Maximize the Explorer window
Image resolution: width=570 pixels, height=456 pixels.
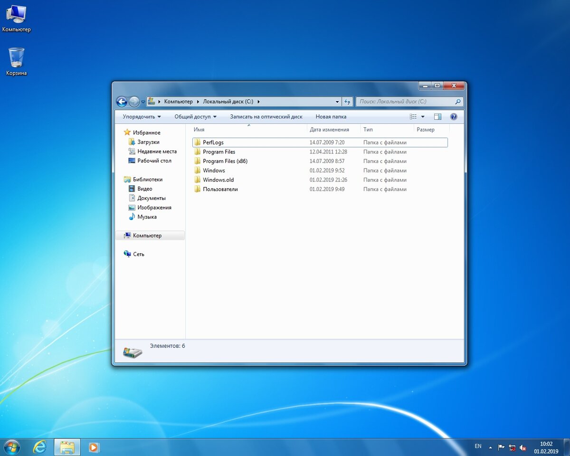click(437, 85)
